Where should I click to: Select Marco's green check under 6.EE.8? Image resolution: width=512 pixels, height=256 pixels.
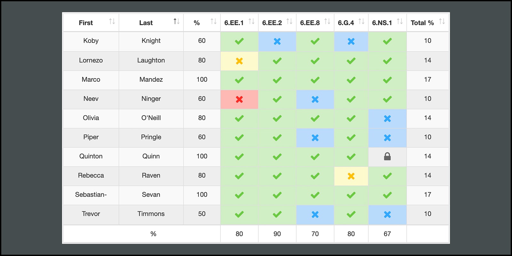pos(315,80)
